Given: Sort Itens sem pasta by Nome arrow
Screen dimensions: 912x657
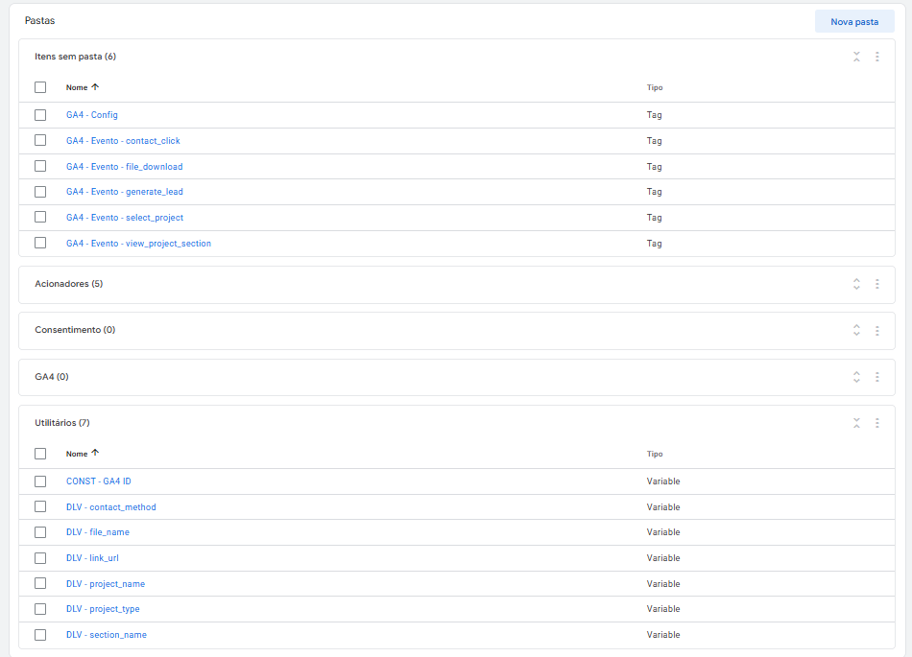Looking at the screenshot, I should [95, 87].
